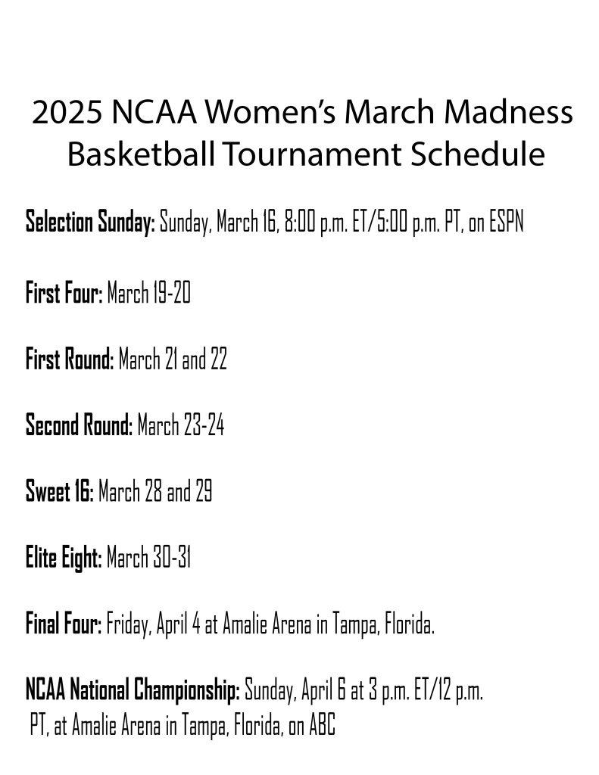Click the bold "Second Round:" label
The height and width of the screenshot is (775, 599).
tap(79, 426)
